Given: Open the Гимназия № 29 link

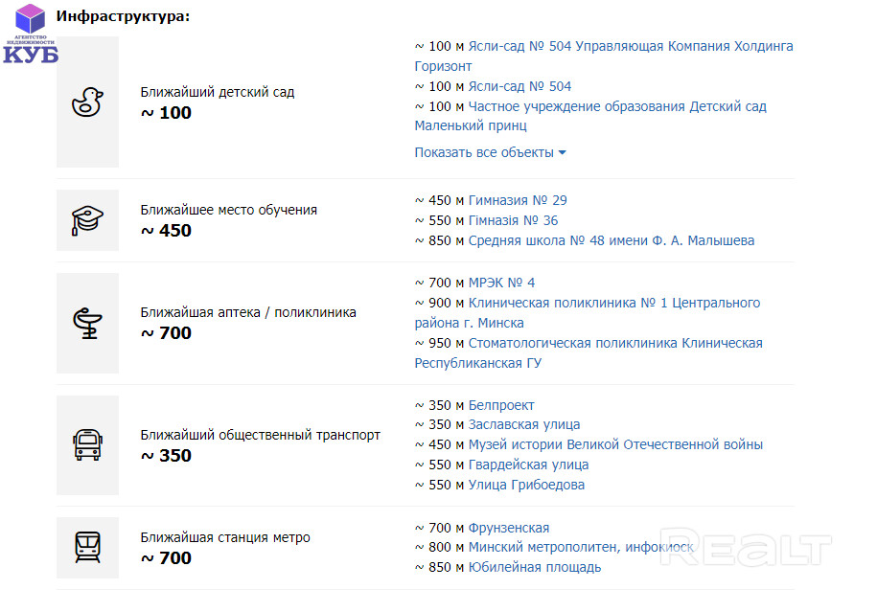Looking at the screenshot, I should click(518, 200).
